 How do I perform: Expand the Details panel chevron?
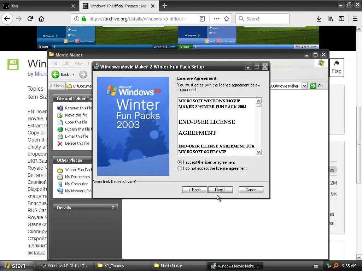[x=113, y=207]
